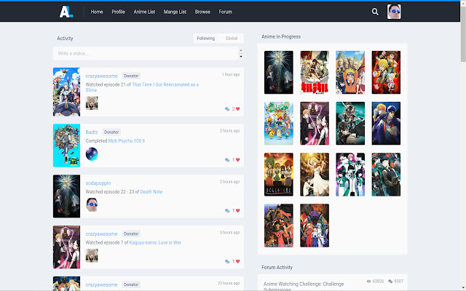
Task: Open Anime List in navigation
Action: [x=144, y=12]
